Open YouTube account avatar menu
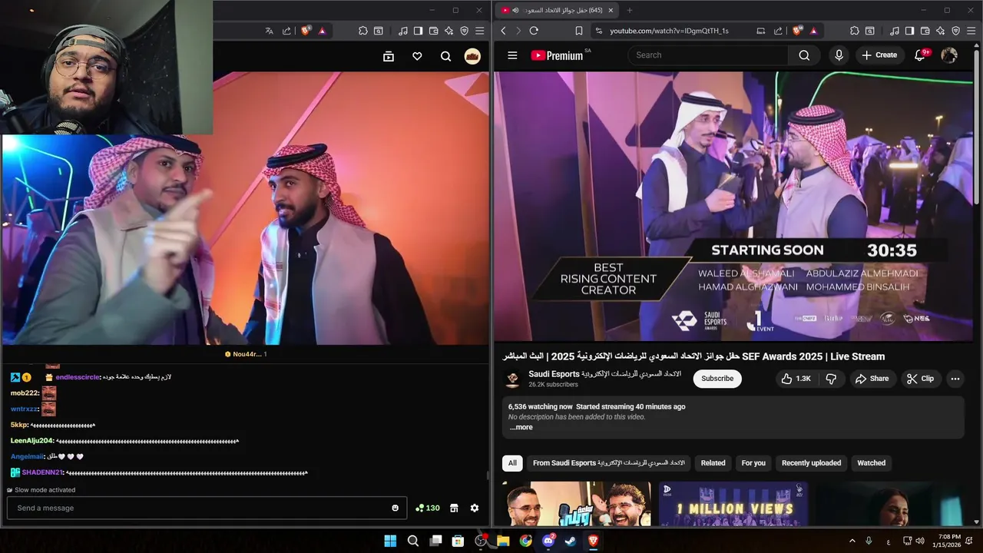 click(949, 55)
